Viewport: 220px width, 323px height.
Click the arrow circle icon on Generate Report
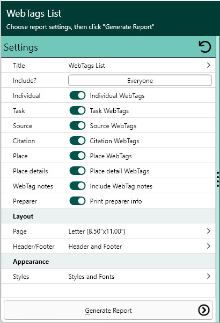204,310
